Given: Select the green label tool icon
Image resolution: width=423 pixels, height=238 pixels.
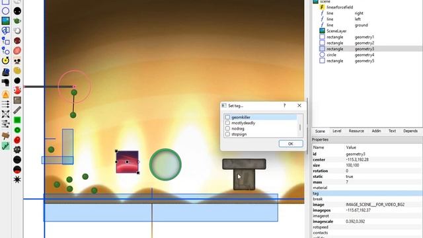Looking at the screenshot, I should pos(6,146).
